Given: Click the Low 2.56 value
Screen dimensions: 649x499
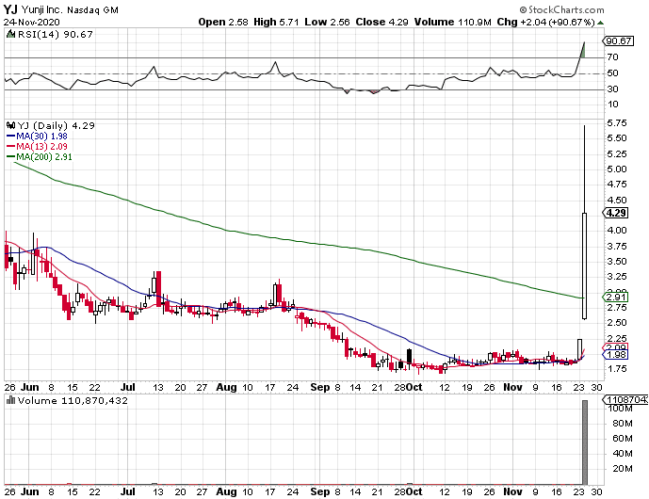Looking at the screenshot, I should click(327, 22).
